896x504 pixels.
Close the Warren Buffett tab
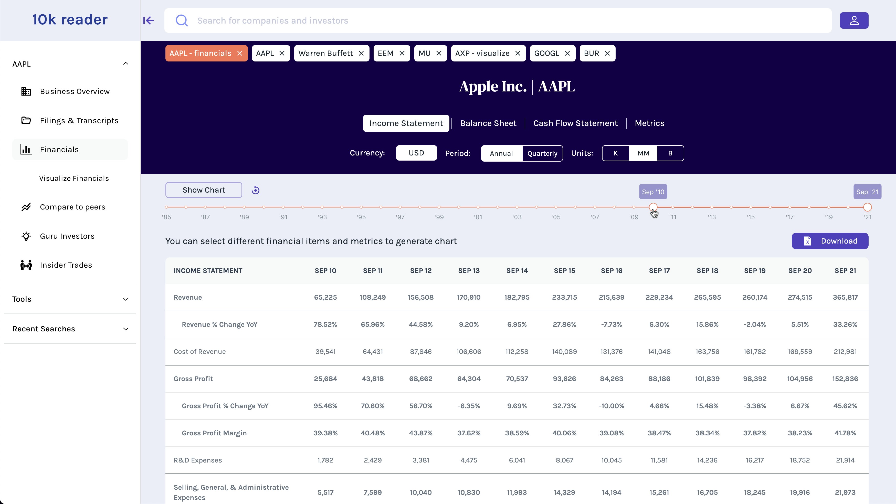[x=361, y=53]
